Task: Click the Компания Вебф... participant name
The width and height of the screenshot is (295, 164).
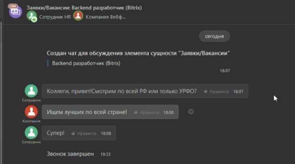Action: click(105, 17)
